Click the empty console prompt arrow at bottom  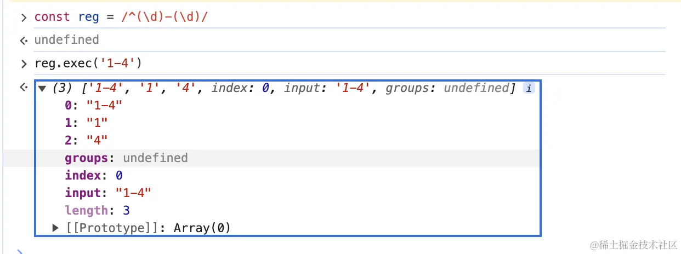pos(20,251)
